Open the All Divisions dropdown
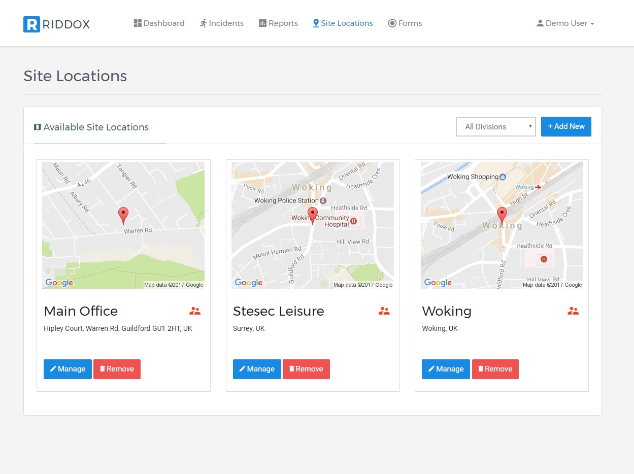The image size is (634, 474). point(496,127)
